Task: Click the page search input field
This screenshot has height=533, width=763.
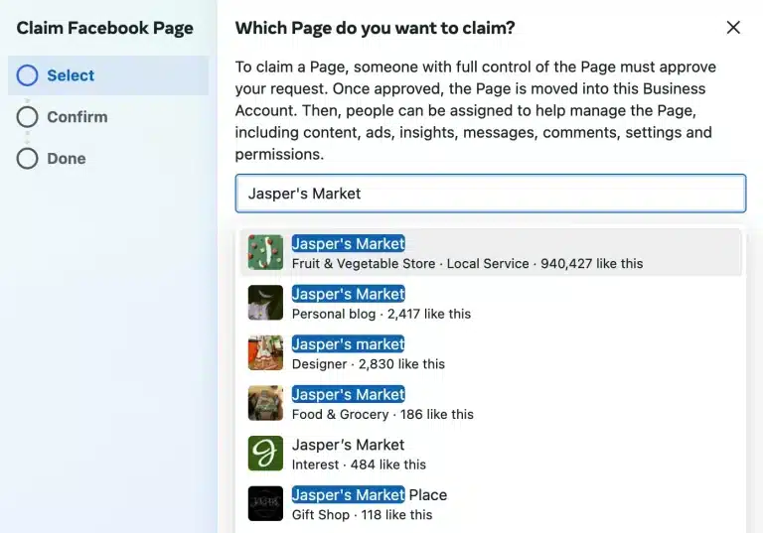Action: [x=490, y=194]
